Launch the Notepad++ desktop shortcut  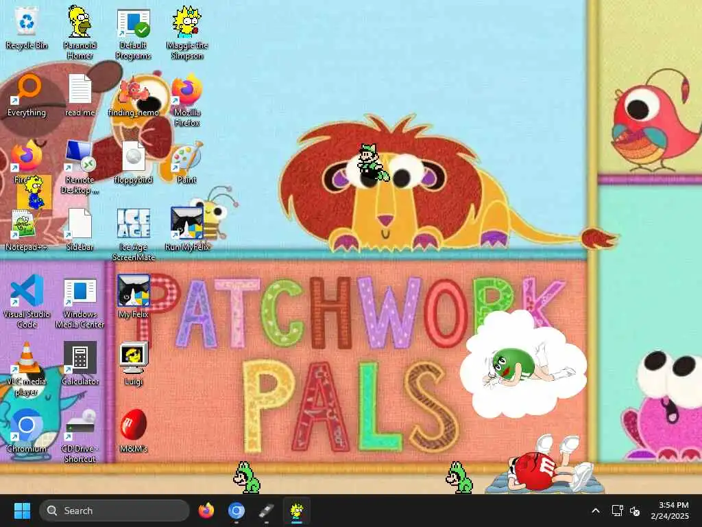pyautogui.click(x=27, y=230)
